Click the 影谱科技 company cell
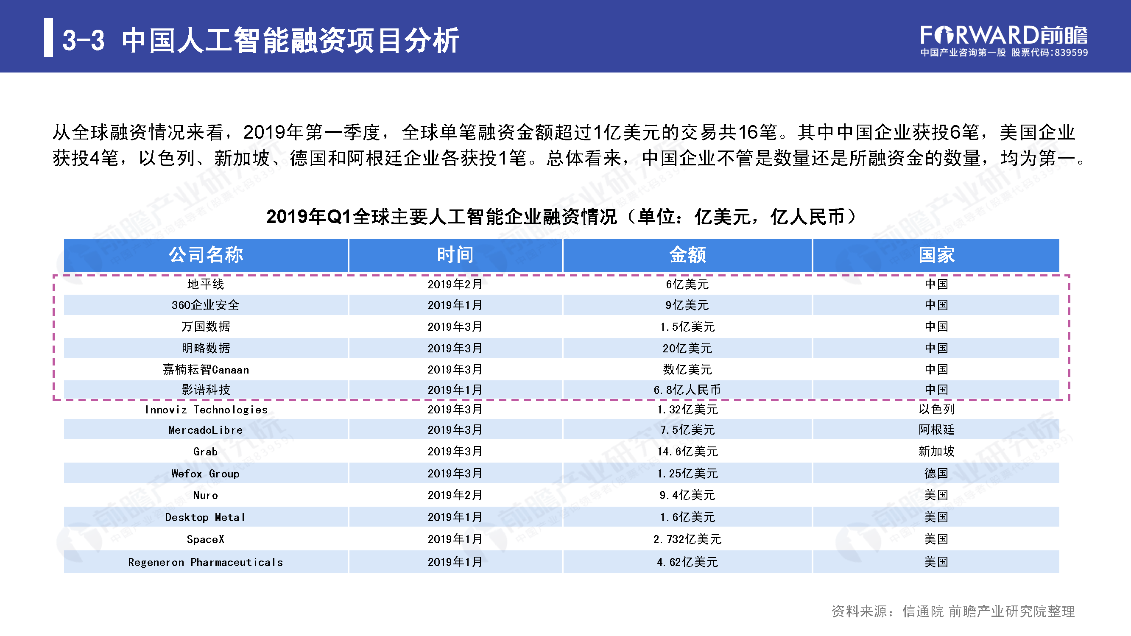The width and height of the screenshot is (1131, 636). (x=206, y=390)
